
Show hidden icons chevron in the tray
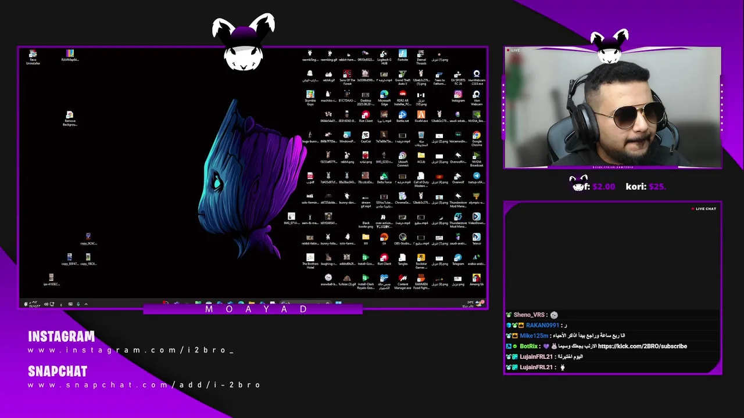click(x=86, y=304)
